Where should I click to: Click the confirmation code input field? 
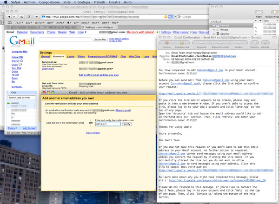tap(108, 124)
